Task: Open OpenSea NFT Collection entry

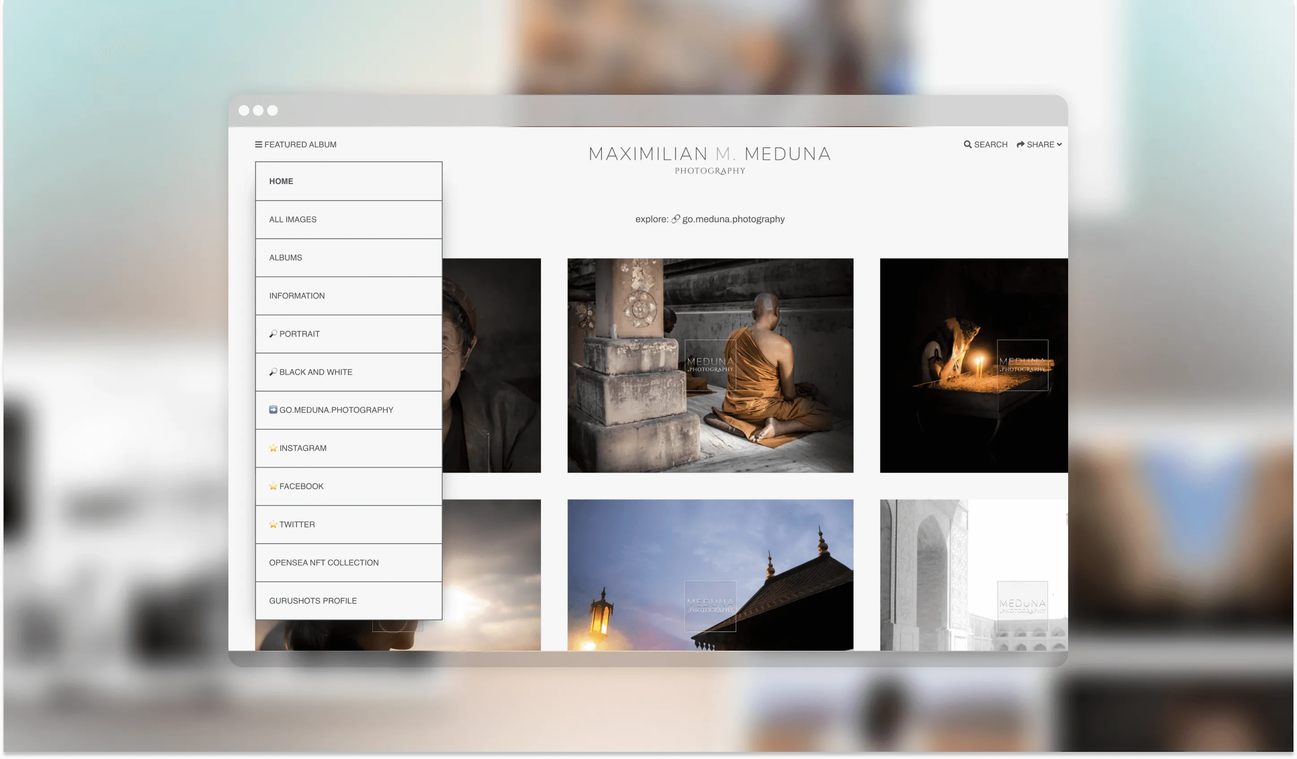Action: [x=348, y=563]
